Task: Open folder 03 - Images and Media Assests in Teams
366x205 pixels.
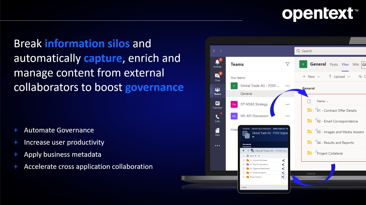Action: pyautogui.click(x=340, y=132)
